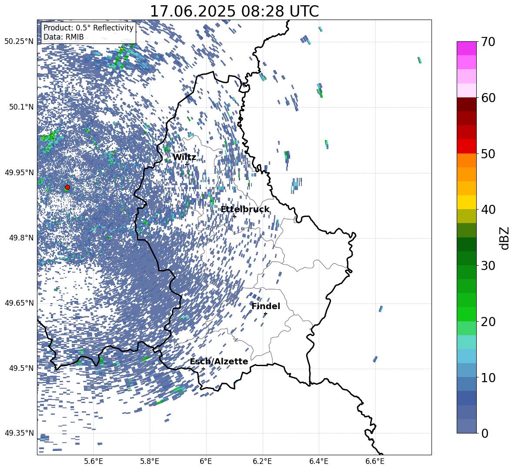Click the dark red colorbar swatch below 60
This screenshot has height=470, width=515.
(x=466, y=104)
